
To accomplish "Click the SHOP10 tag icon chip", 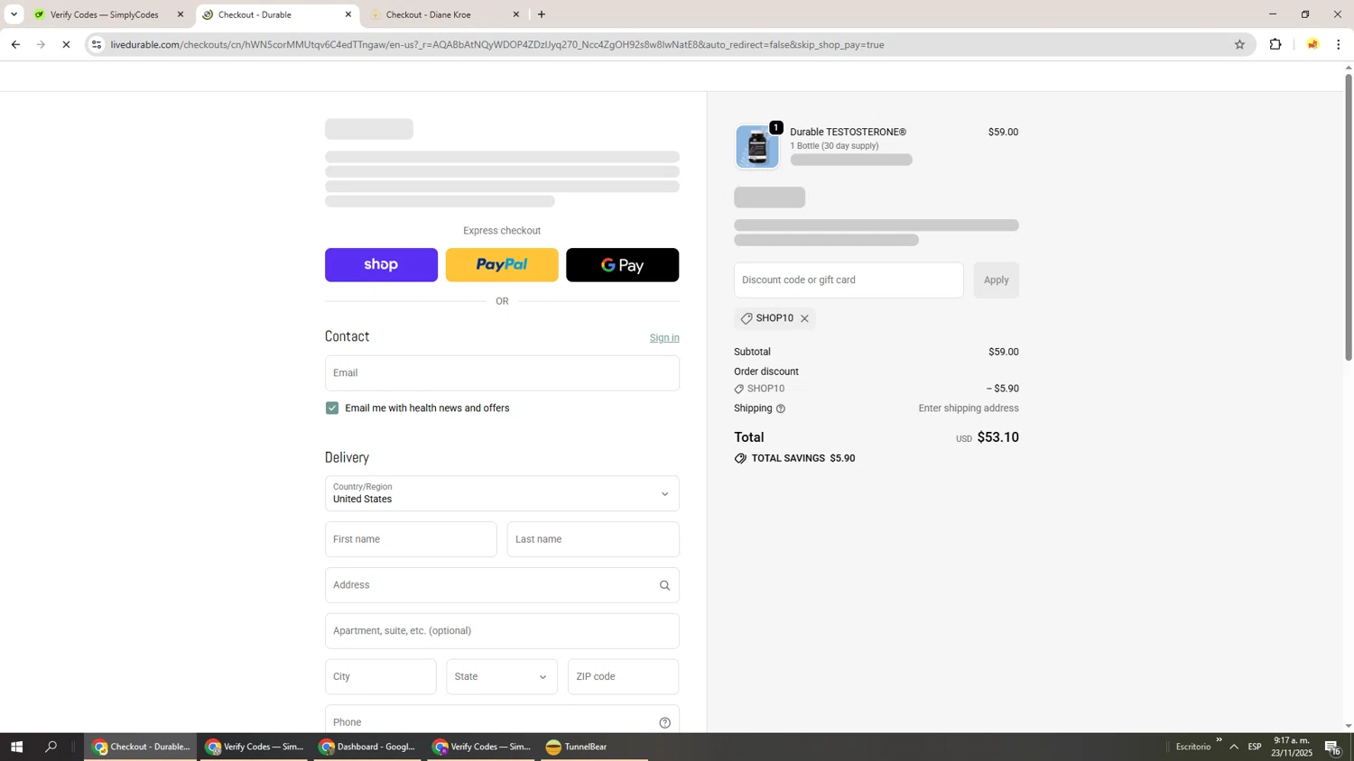I will click(x=747, y=318).
